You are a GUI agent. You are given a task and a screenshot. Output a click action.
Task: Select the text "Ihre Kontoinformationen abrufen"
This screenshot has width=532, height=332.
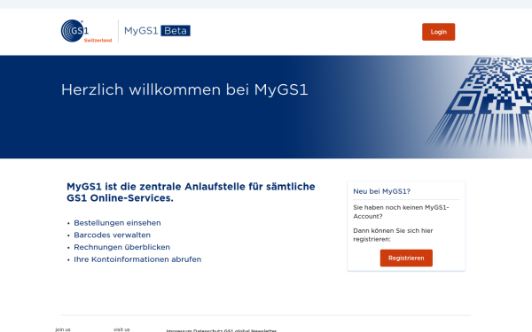click(137, 259)
